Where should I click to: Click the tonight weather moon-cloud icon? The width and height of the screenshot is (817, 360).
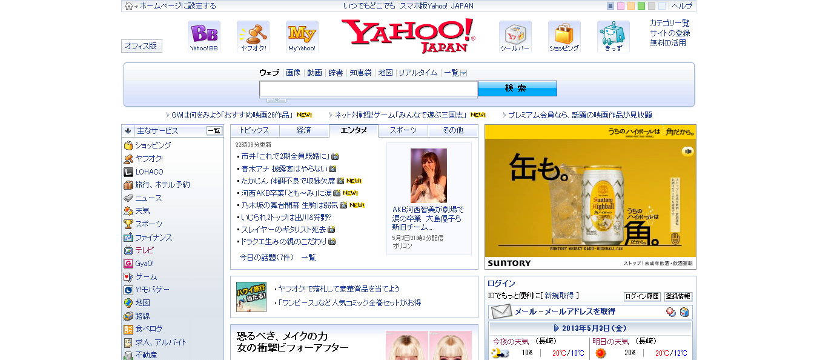(500, 353)
